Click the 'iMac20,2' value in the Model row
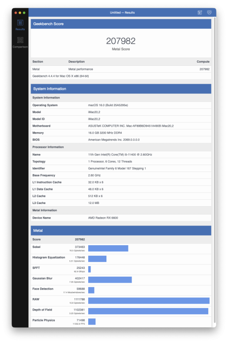The width and height of the screenshot is (228, 343). pyautogui.click(x=94, y=112)
